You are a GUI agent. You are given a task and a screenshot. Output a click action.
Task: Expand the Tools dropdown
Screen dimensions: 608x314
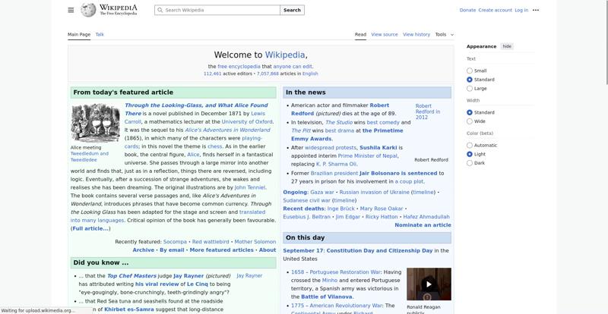click(444, 34)
